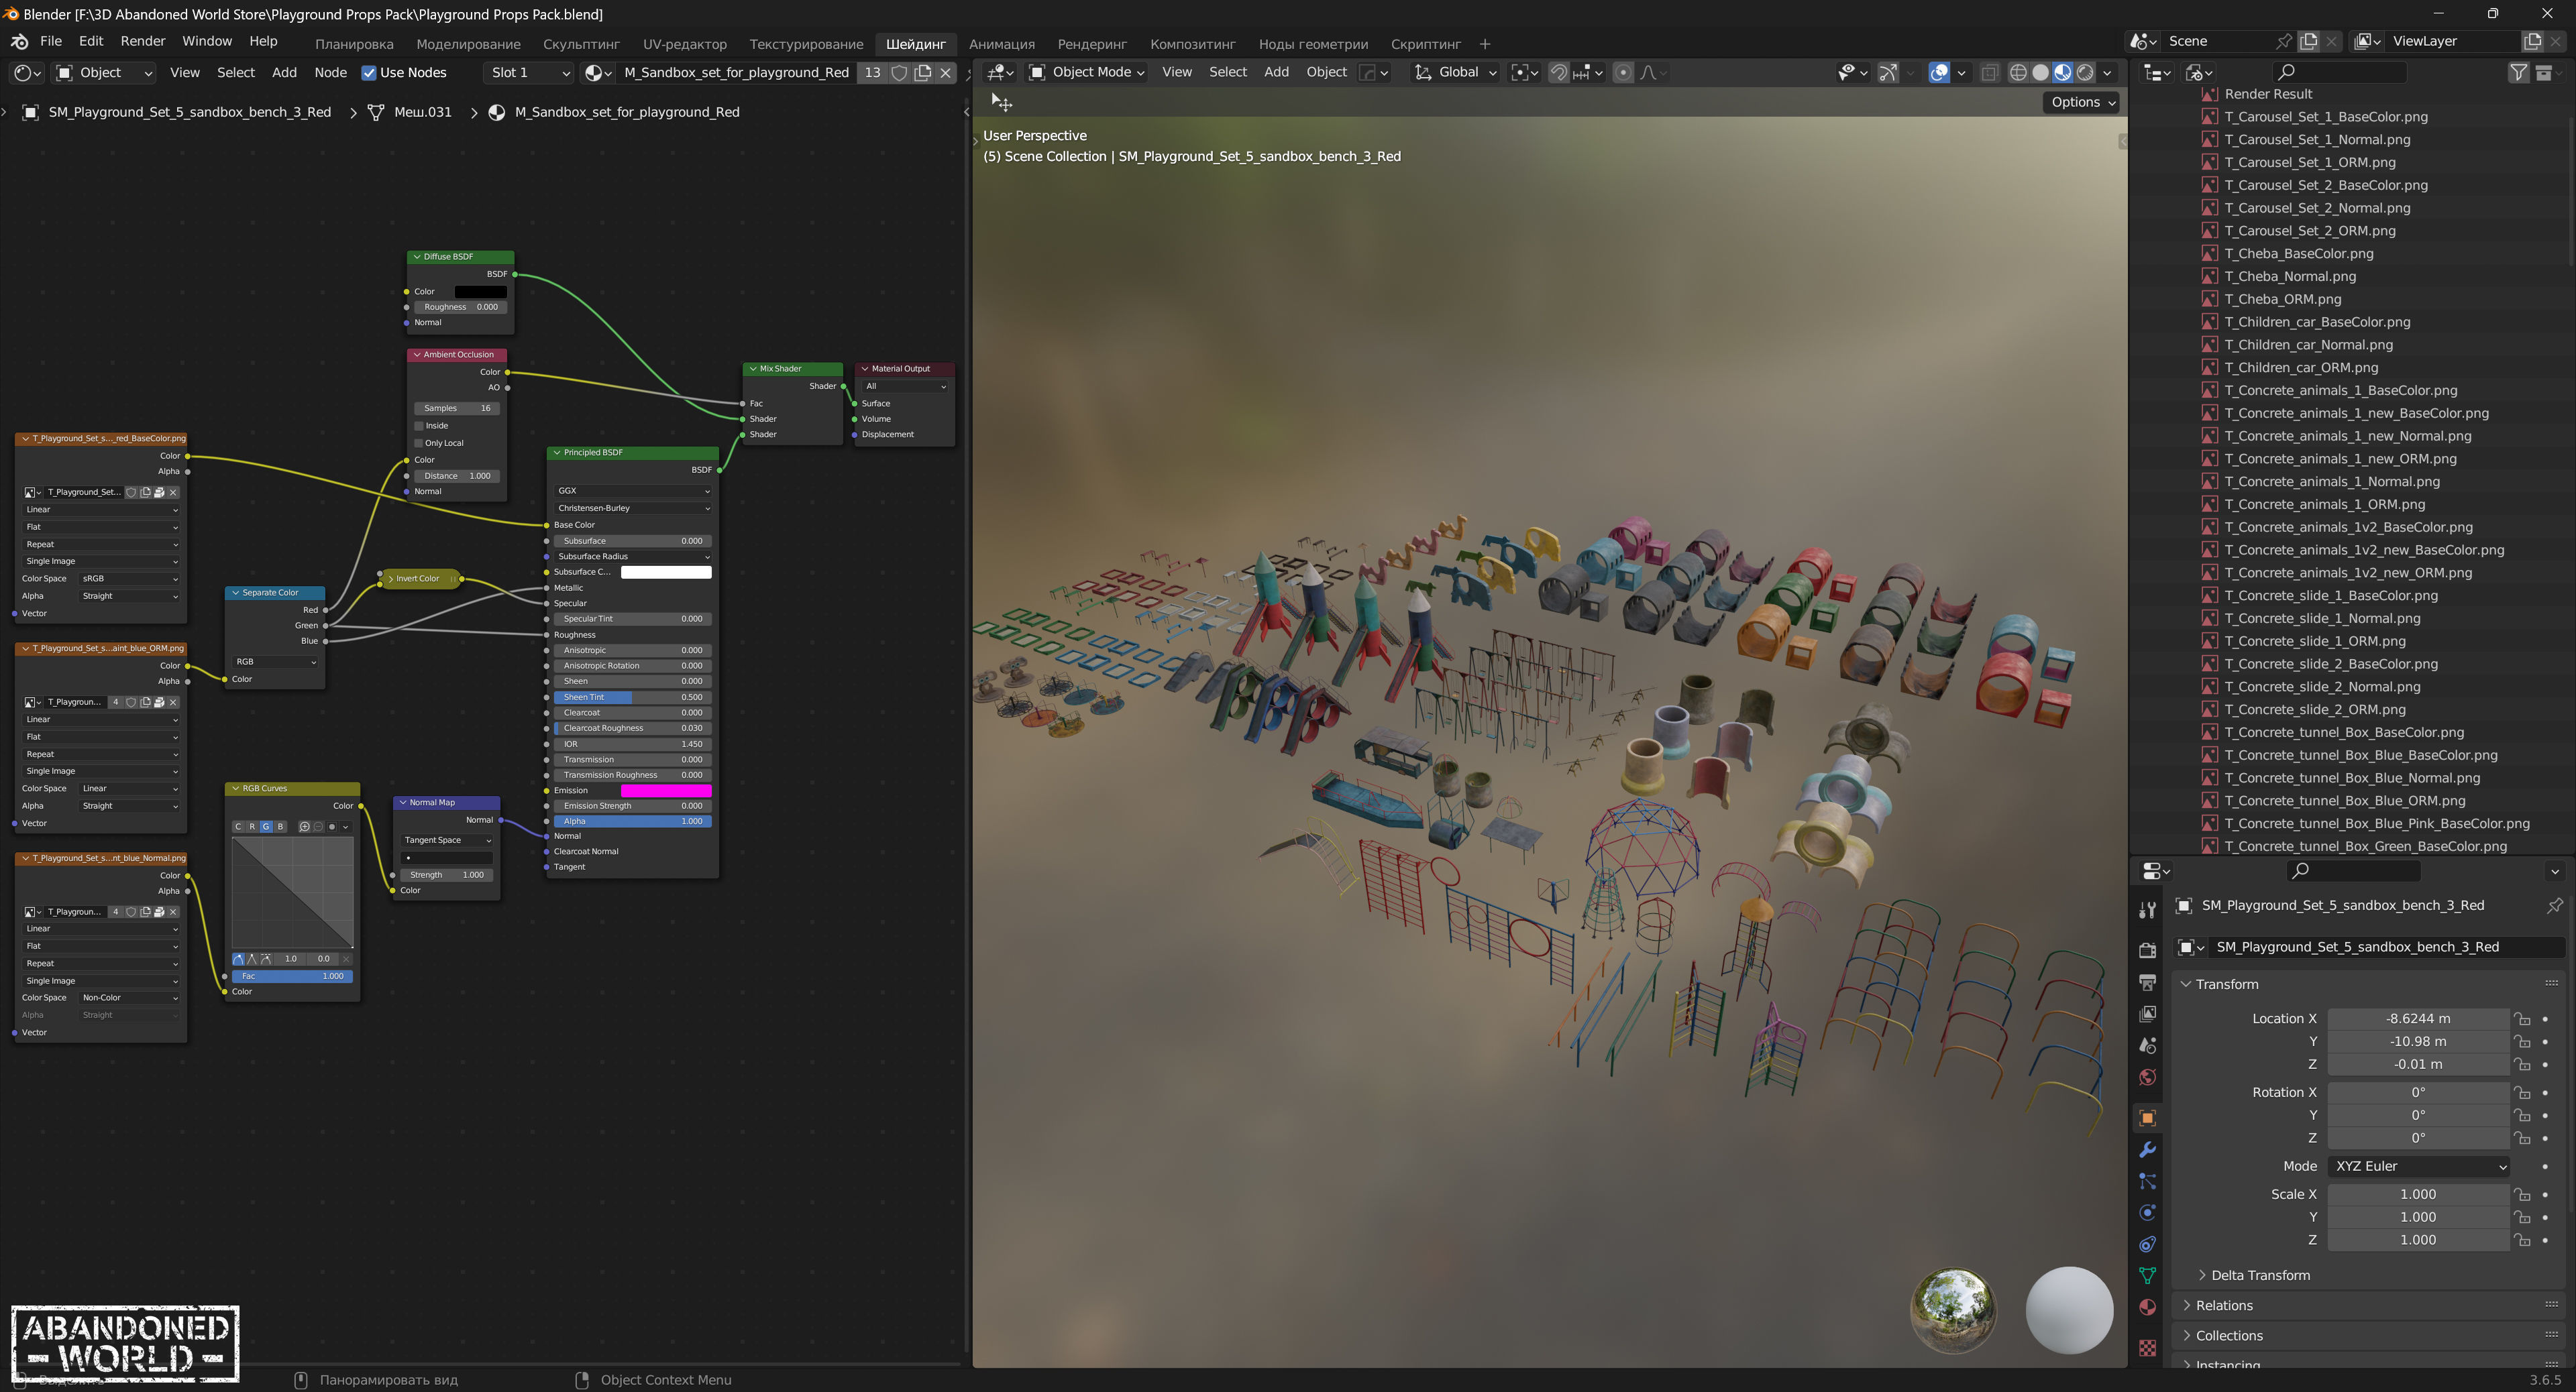
Task: Open the World properties tab
Action: click(x=2147, y=1078)
